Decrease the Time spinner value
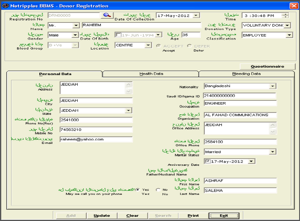Screen dimensions: 300x221 [x=285, y=17]
